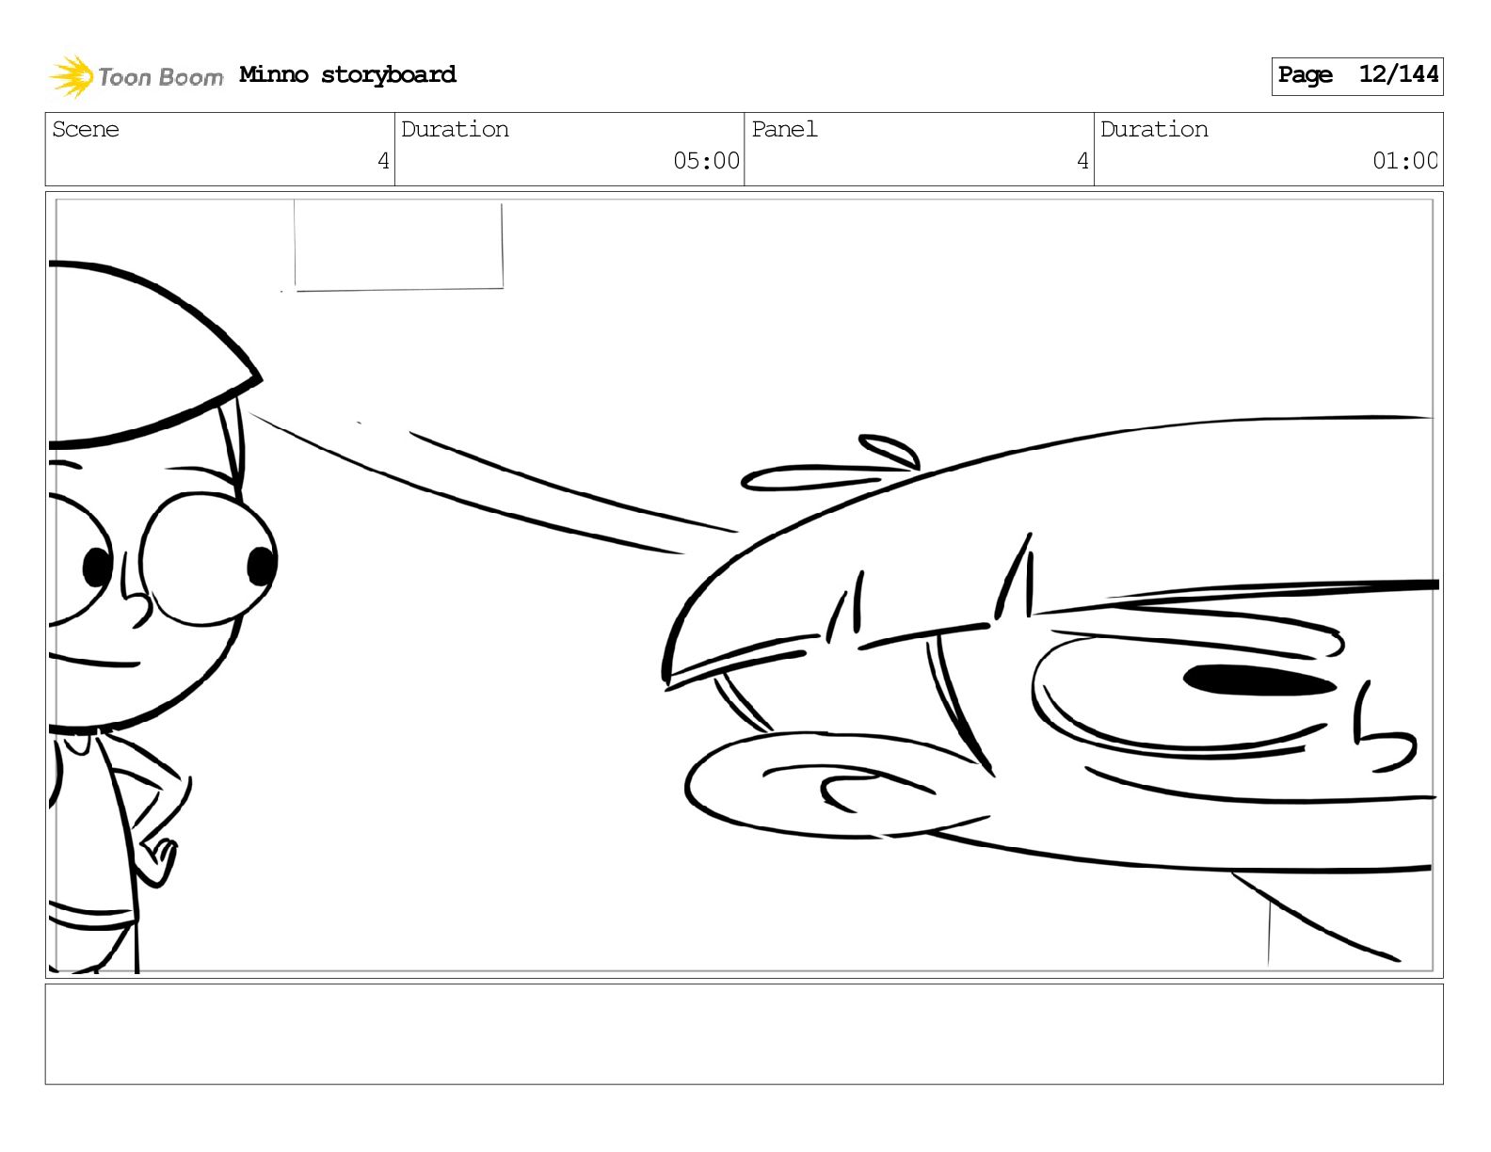1491x1152 pixels.
Task: Click the 'Scene' header label
Action: pos(86,130)
